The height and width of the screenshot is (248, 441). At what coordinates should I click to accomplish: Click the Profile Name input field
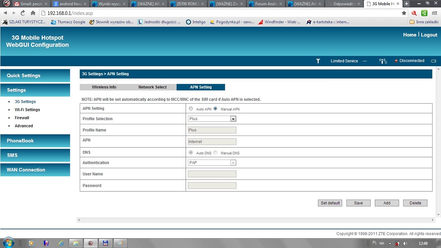pos(212,130)
